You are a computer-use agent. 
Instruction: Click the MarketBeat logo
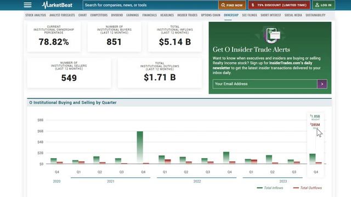57,5
